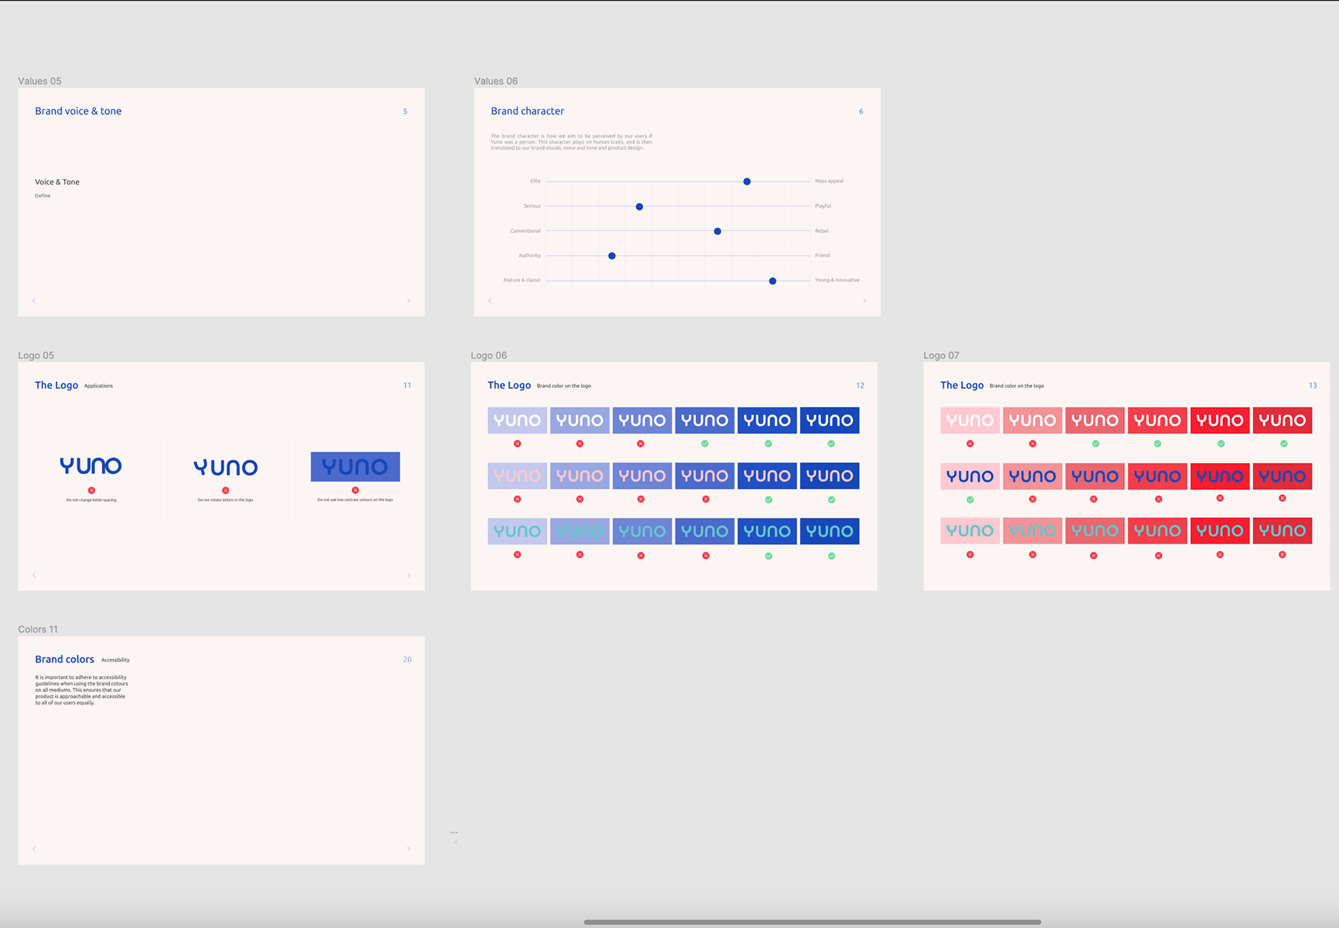The width and height of the screenshot is (1339, 928).
Task: Select top-right darkest red YUNO tile in Logo 07
Action: coord(1282,420)
